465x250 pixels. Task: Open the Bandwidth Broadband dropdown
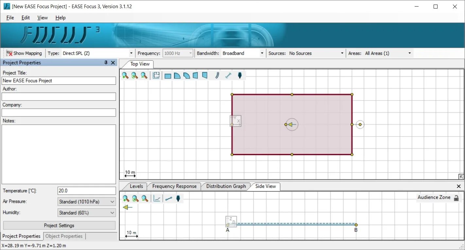(x=243, y=53)
